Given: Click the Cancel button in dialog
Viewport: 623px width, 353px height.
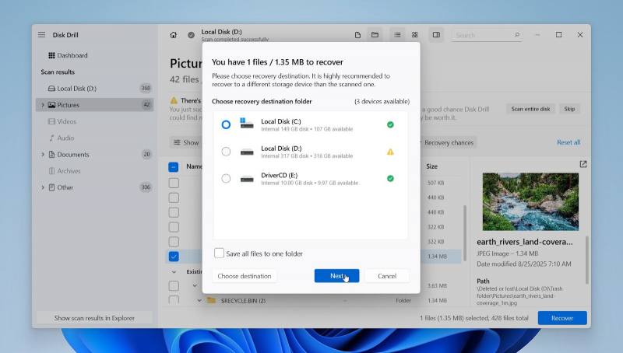Looking at the screenshot, I should (387, 276).
